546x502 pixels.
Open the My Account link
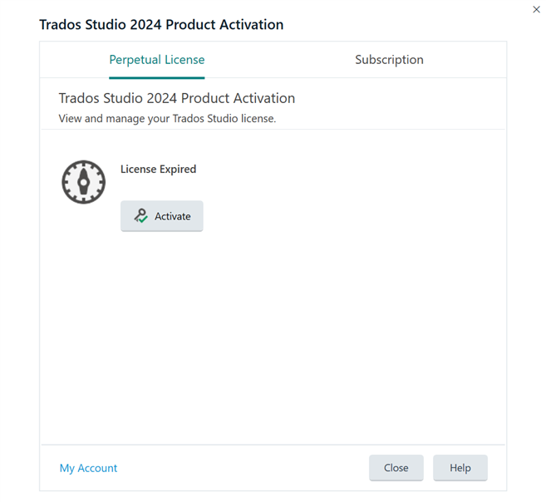point(88,468)
